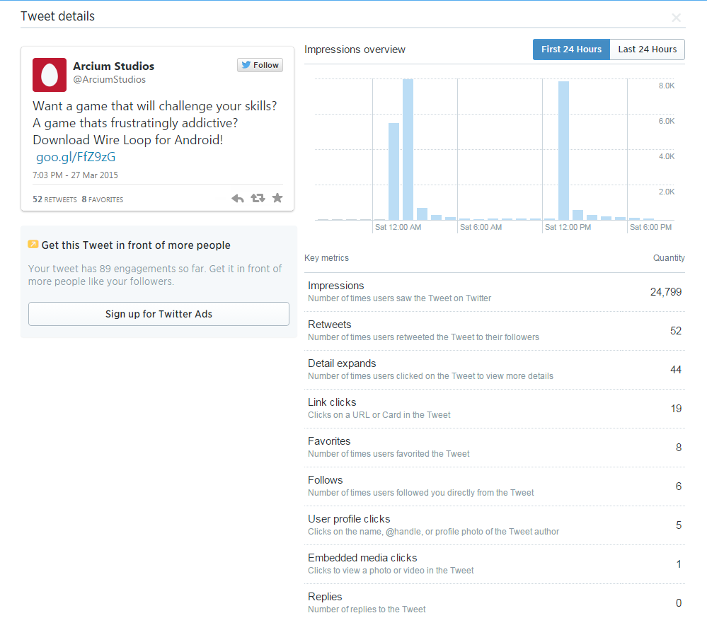
Task: Switch to First 24 Hours tab
Action: tap(571, 49)
